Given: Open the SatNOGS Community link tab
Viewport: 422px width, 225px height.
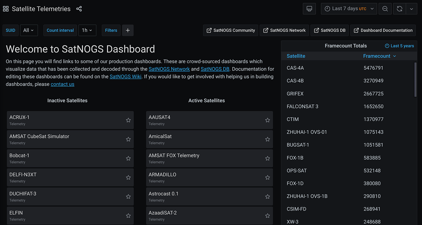Looking at the screenshot, I should tap(231, 30).
